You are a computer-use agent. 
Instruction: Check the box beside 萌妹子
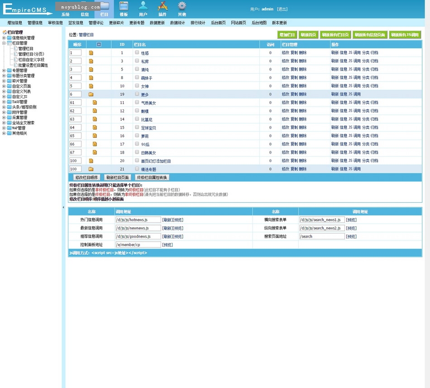coord(137,77)
